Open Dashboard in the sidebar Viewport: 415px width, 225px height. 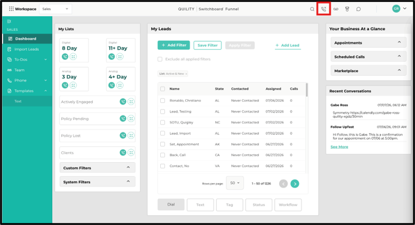pyautogui.click(x=27, y=39)
